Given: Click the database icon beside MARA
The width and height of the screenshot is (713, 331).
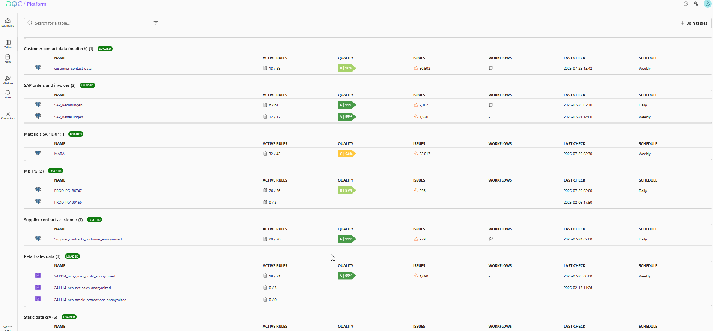Looking at the screenshot, I should 38,153.
